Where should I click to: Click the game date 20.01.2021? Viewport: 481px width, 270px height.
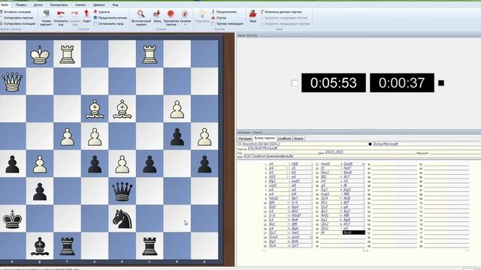tap(334, 152)
